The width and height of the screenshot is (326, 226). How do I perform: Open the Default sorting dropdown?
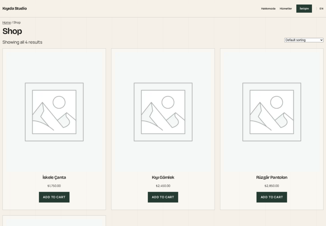click(304, 40)
